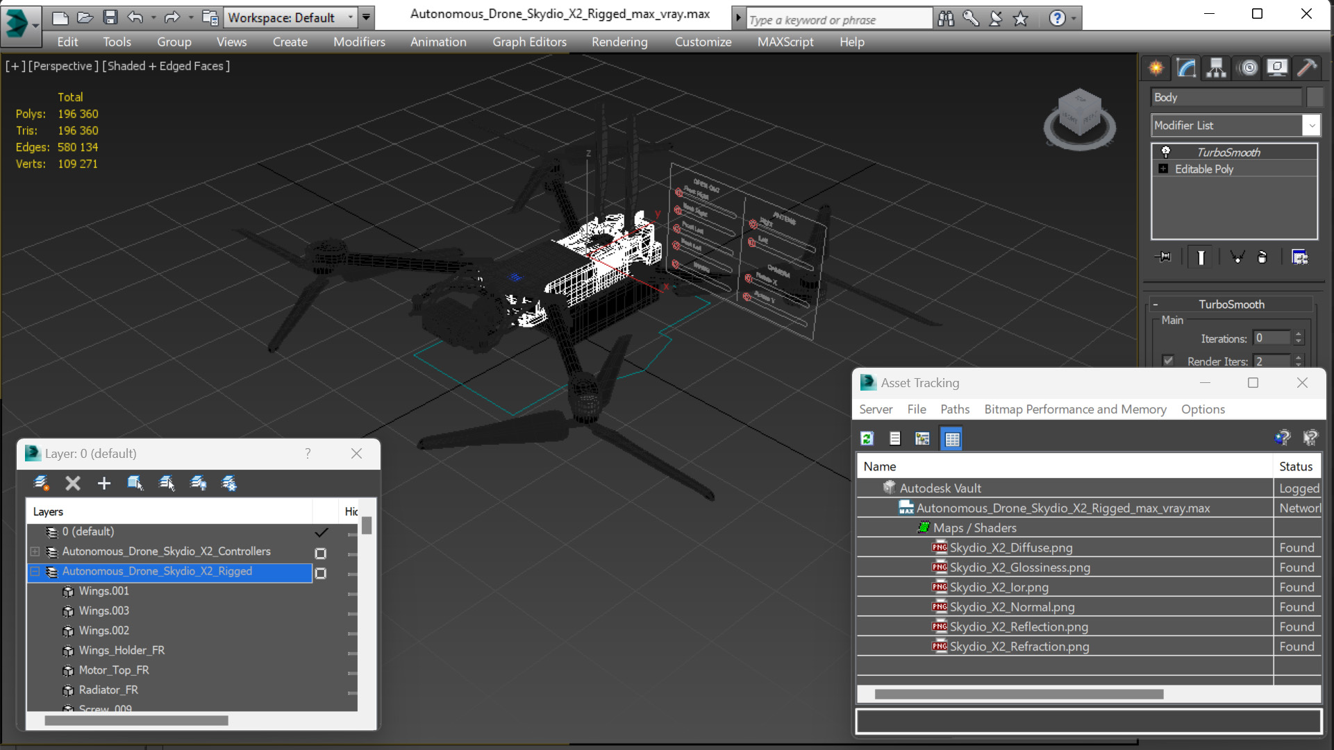
Task: Open the Modify command panel tab
Action: pos(1186,67)
